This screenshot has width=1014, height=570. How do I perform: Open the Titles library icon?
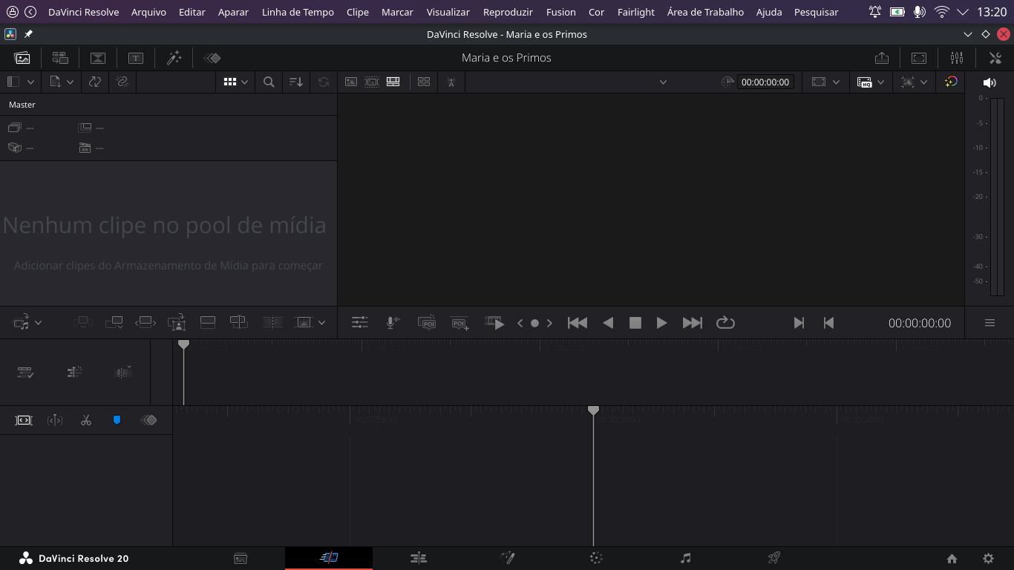pos(136,58)
